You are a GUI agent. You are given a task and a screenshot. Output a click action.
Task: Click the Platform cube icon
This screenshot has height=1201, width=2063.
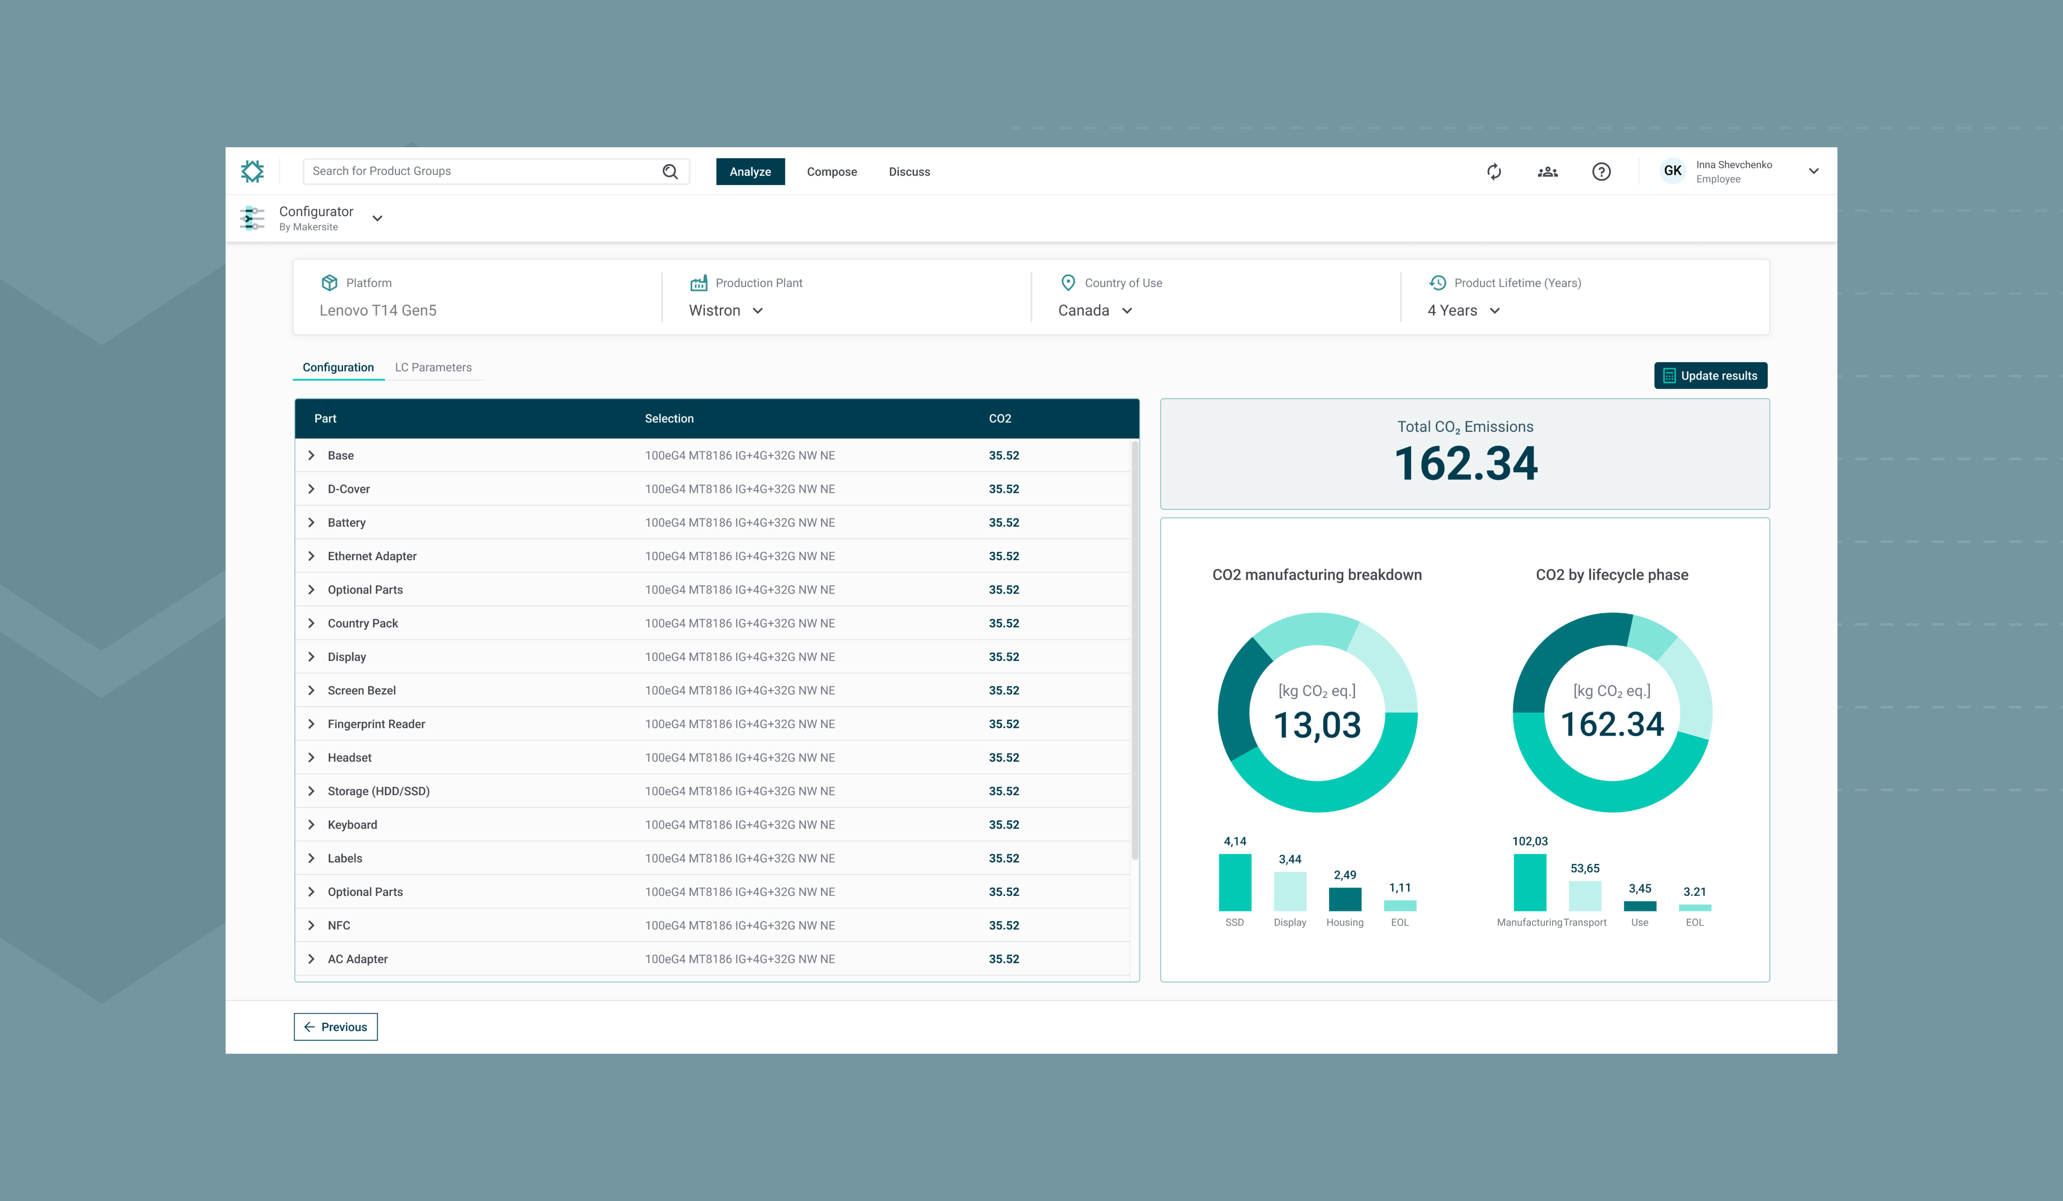point(329,282)
